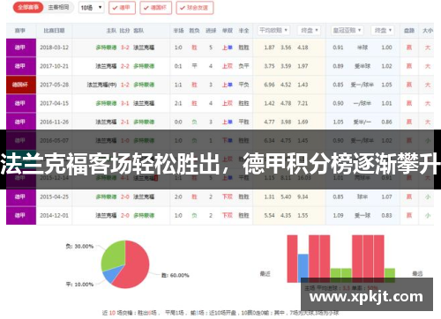Click the green loss slice of pie chart
This screenshot has width=441, height=319.
click(x=113, y=255)
